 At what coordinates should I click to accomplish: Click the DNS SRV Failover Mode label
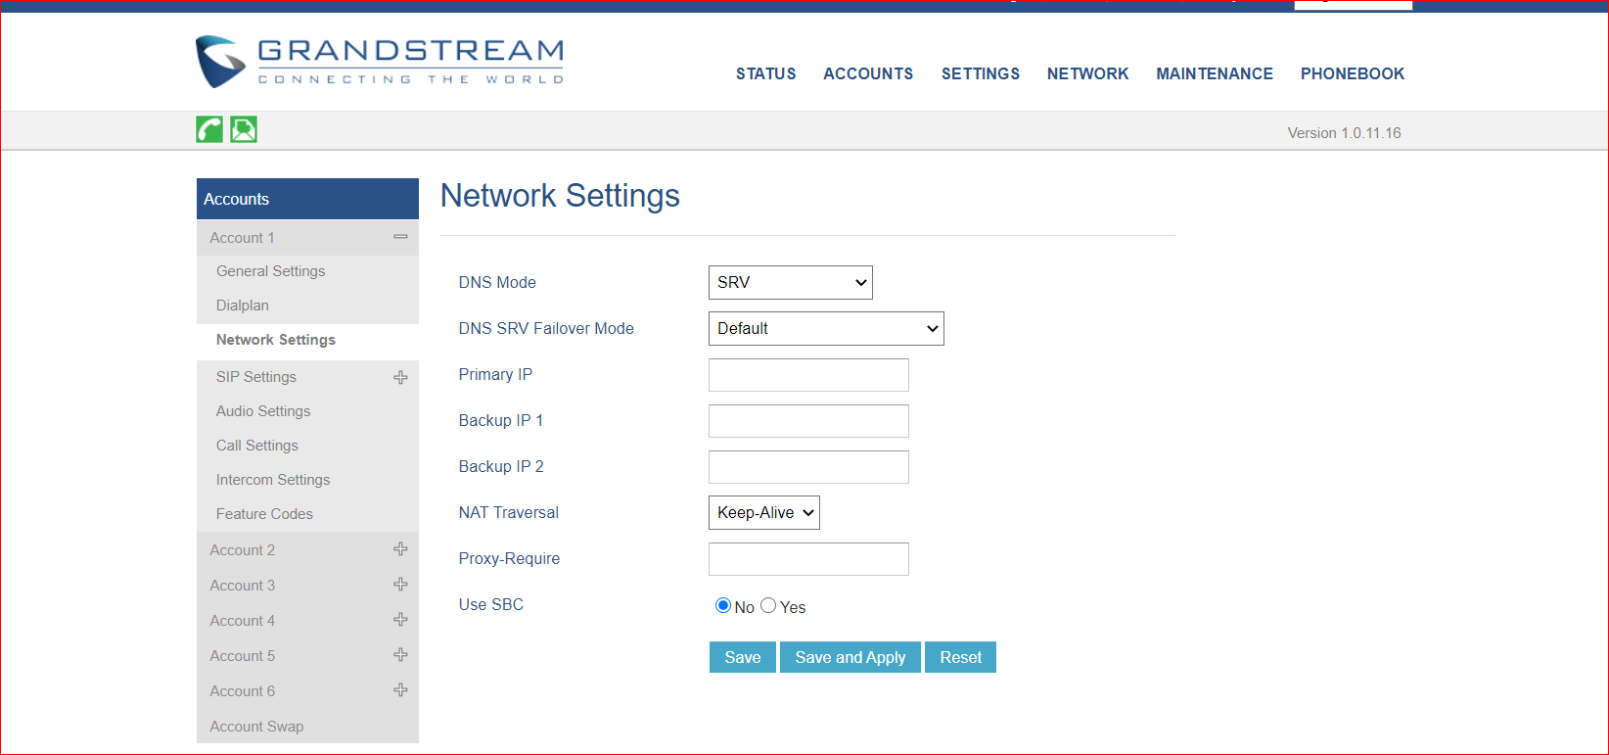click(546, 328)
